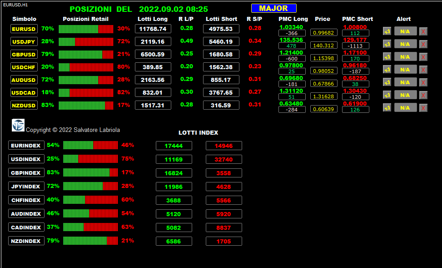Click the USDCHF Lotti Long value 389.85
Viewport: 442px width, 268px height.
(x=153, y=67)
